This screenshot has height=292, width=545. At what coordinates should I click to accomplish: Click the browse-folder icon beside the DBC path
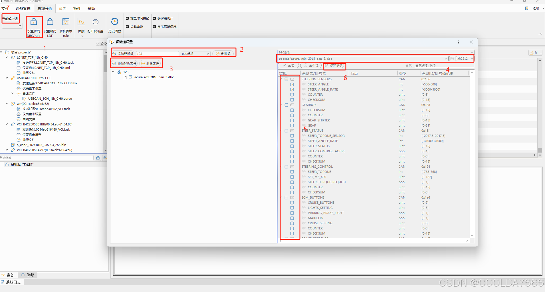point(452,59)
